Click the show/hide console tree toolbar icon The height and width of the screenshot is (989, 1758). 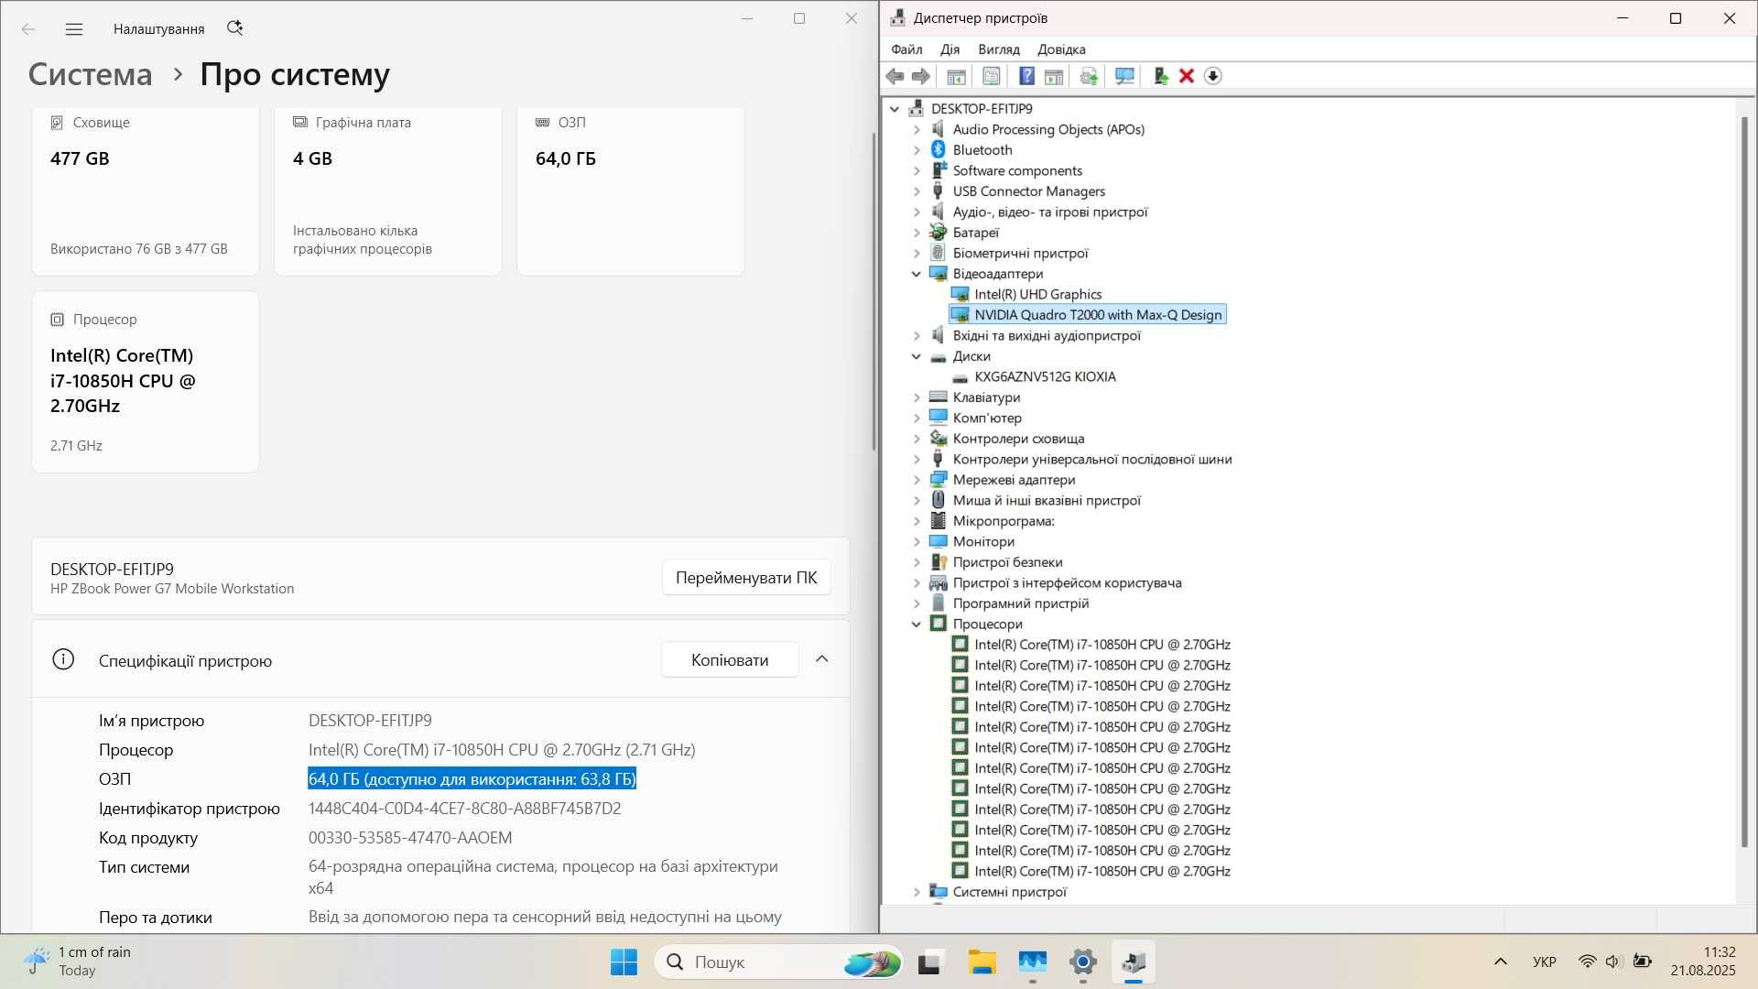pyautogui.click(x=956, y=76)
